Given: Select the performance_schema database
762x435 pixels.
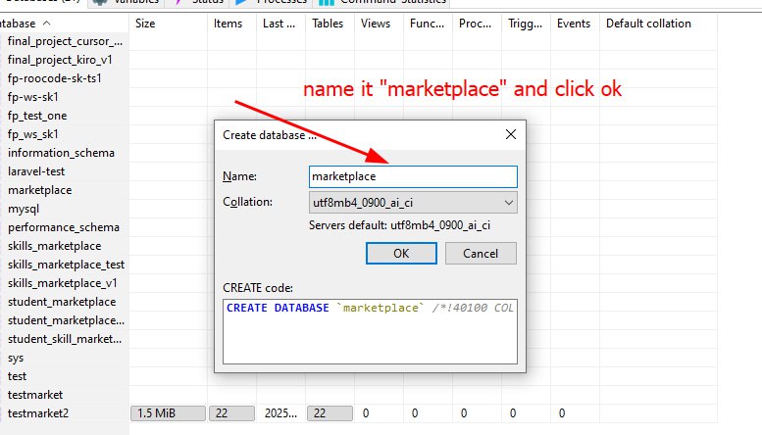Looking at the screenshot, I should coord(63,227).
